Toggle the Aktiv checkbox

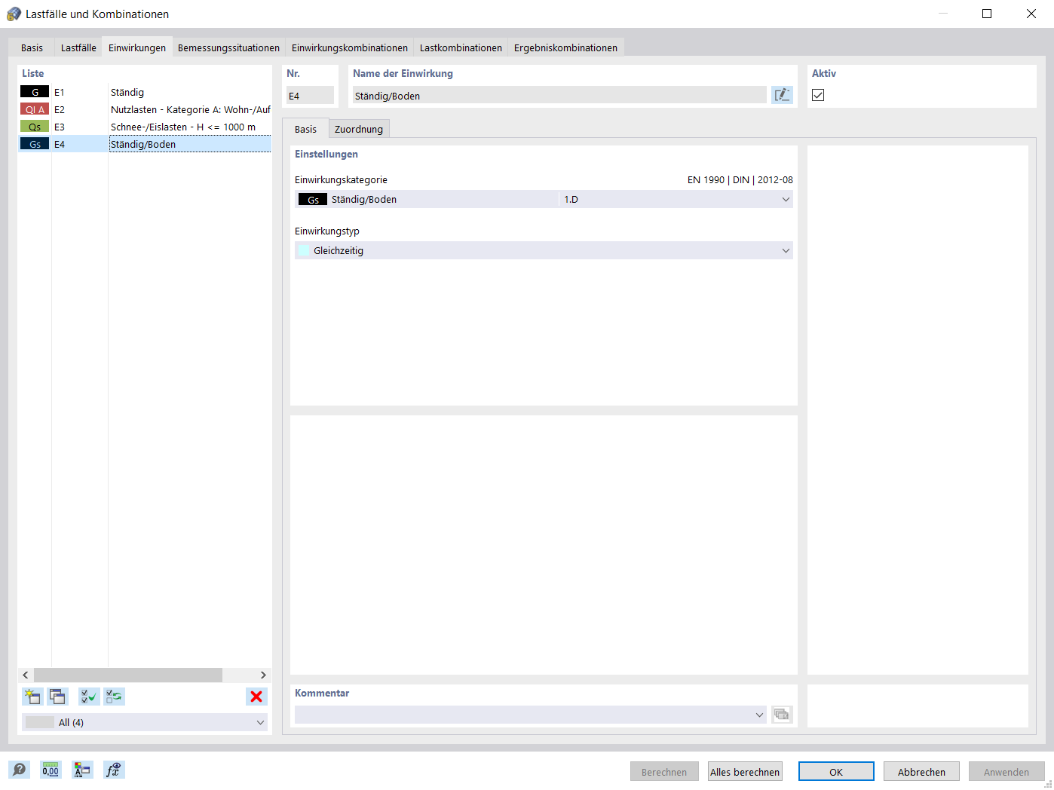[x=818, y=95]
